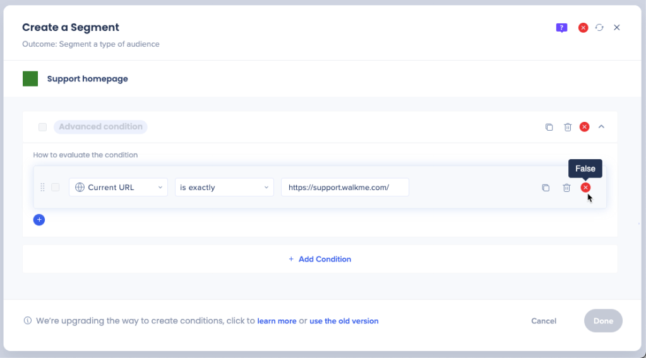Click the blue plus button below the rule
This screenshot has width=646, height=358.
pos(39,220)
